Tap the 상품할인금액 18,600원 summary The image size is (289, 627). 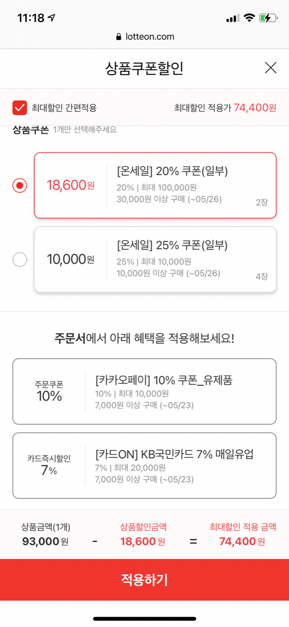(x=143, y=534)
